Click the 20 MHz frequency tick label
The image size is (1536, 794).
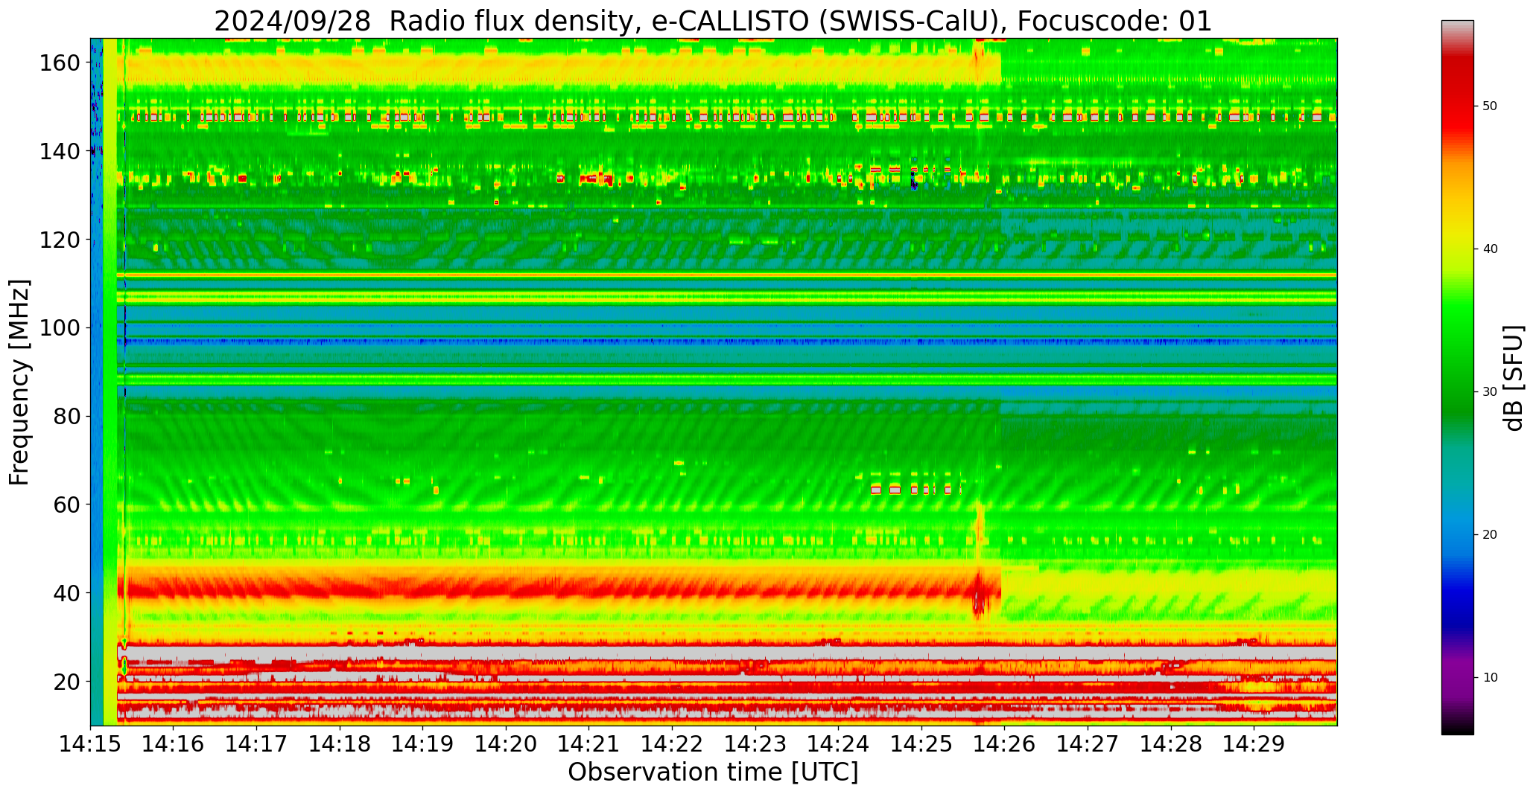click(67, 682)
